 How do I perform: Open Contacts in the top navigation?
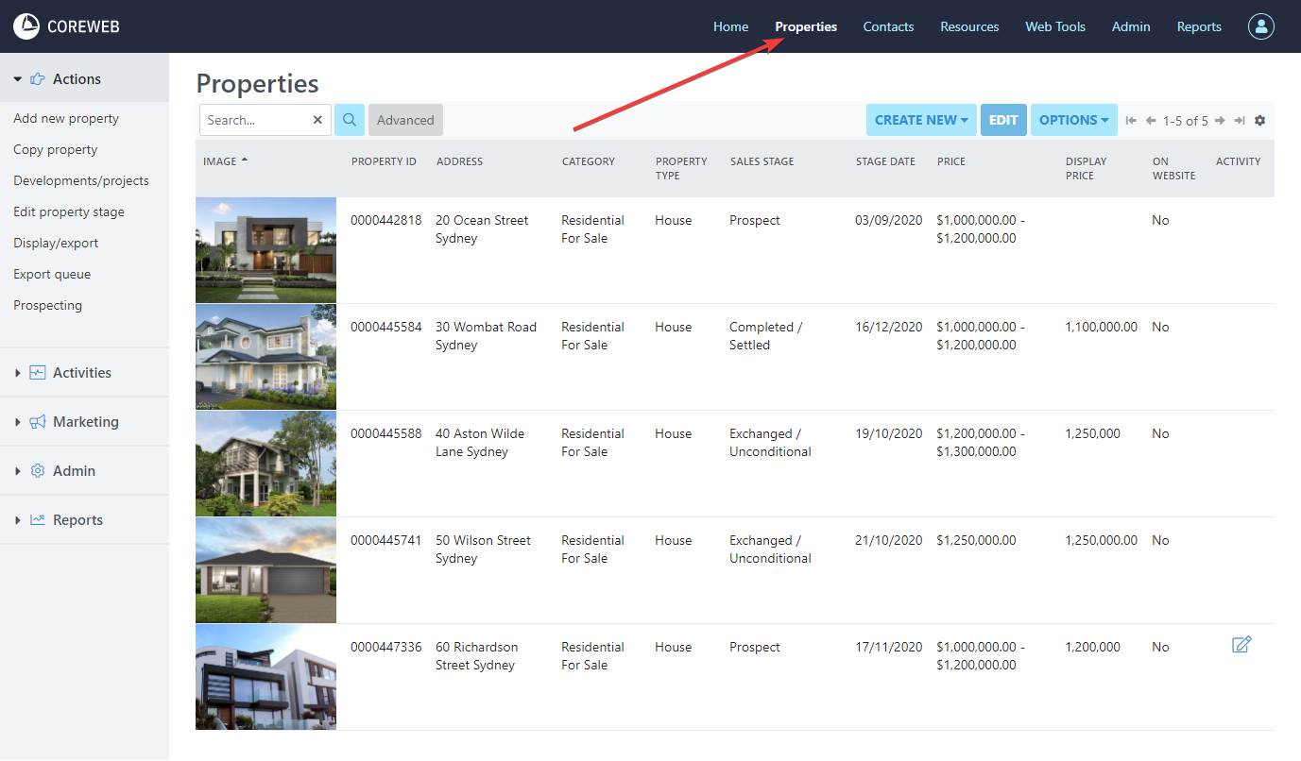tap(888, 26)
